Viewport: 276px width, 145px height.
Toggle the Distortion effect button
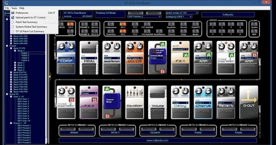coord(111,31)
